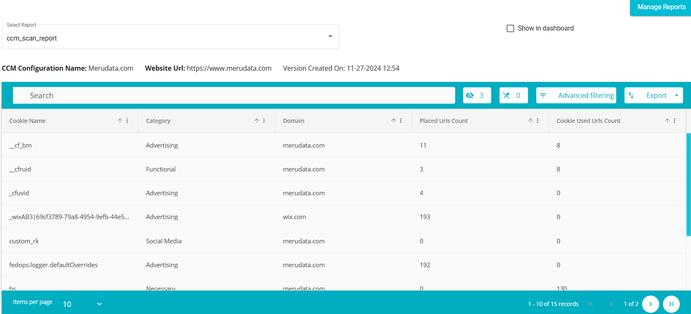Open the Category column options menu
This screenshot has width=691, height=314.
[264, 121]
